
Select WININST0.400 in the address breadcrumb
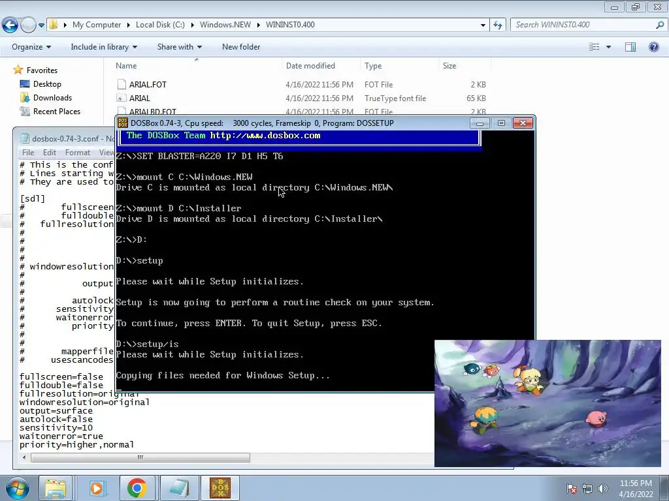(290, 25)
